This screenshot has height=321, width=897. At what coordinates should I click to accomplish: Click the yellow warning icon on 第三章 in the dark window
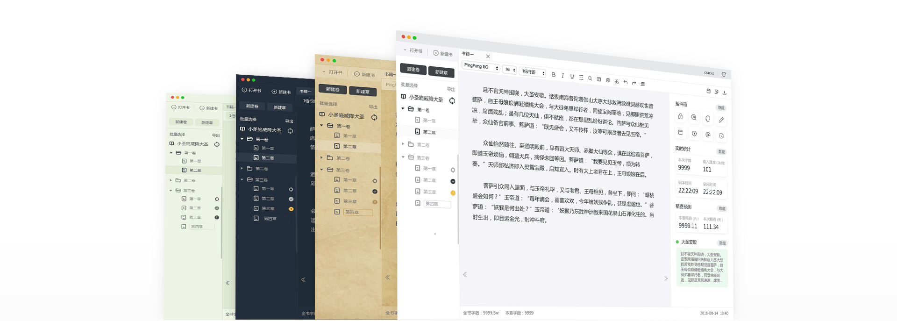click(291, 209)
